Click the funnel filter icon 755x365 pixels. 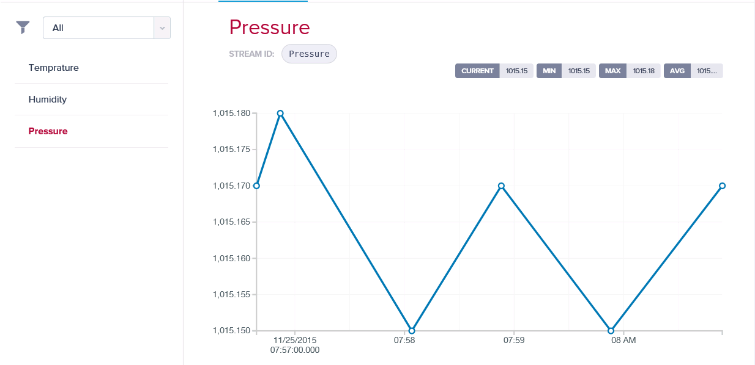coord(23,27)
